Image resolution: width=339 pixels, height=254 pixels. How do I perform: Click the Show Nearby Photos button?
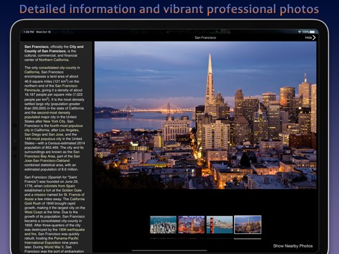pyautogui.click(x=293, y=246)
